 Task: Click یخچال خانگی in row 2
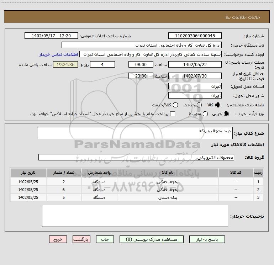(x=167, y=190)
